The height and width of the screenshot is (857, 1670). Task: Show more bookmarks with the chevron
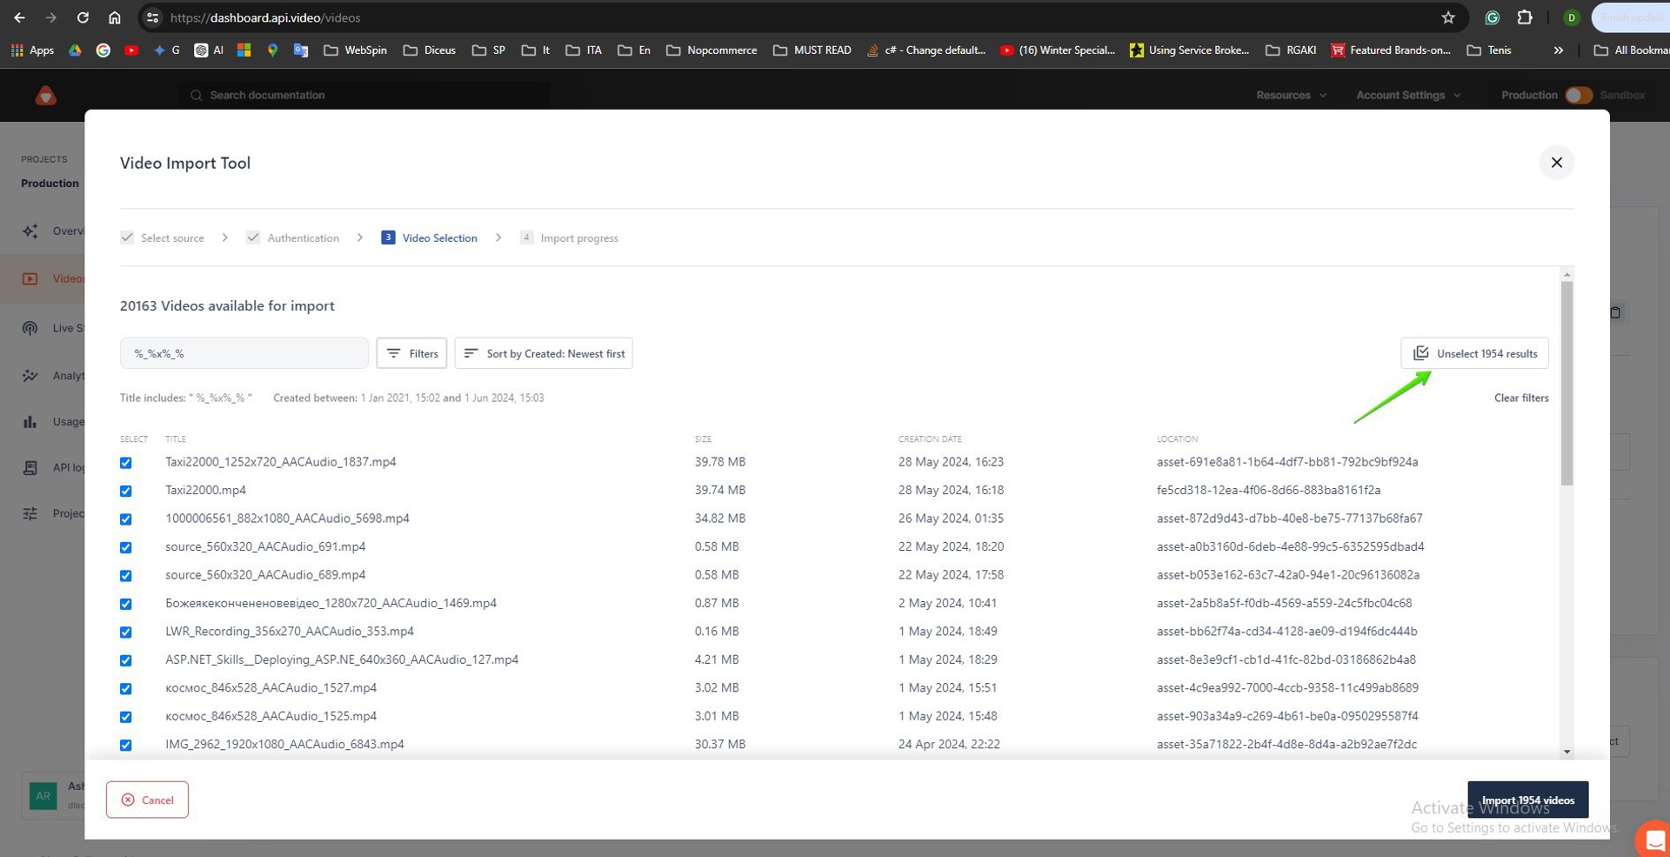tap(1559, 50)
